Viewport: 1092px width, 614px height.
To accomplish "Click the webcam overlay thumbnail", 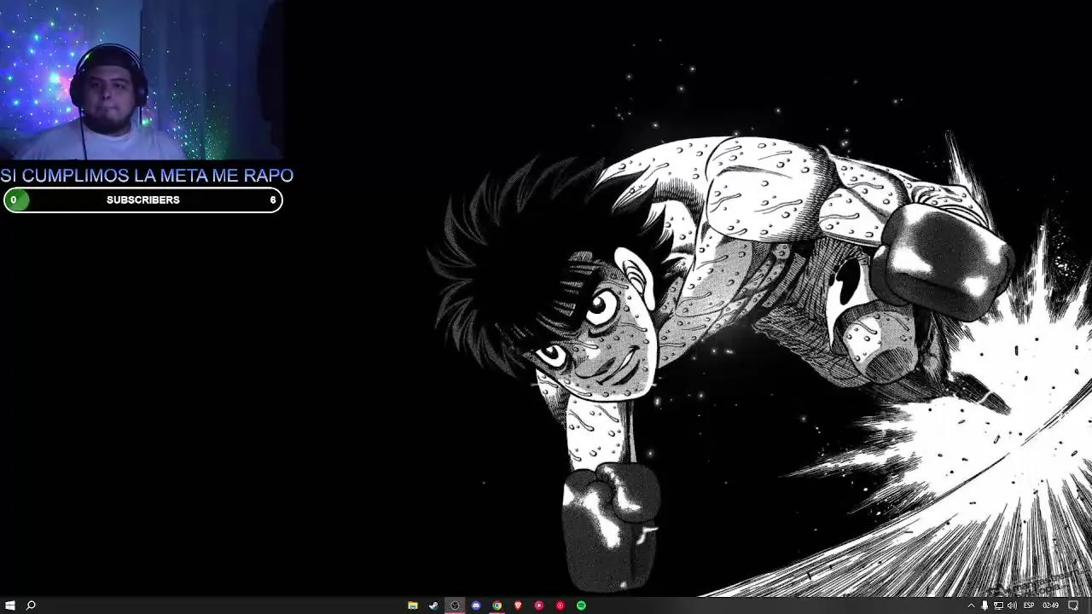I will pyautogui.click(x=142, y=79).
